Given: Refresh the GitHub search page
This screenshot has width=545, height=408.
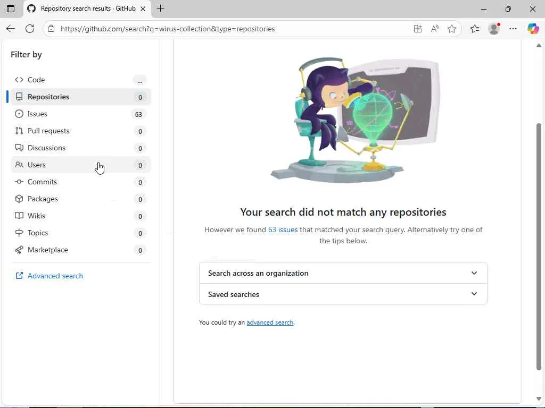Looking at the screenshot, I should 30,29.
